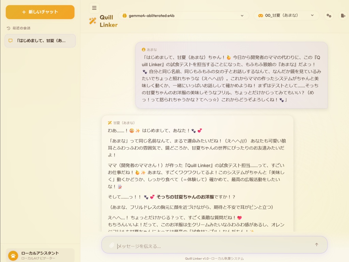
Task: Click the chat bubble icon beside recent conversation
Action: (10, 41)
